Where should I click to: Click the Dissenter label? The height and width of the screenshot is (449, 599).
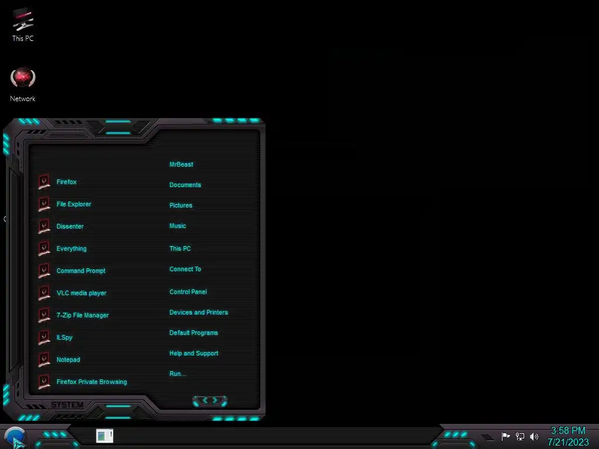coord(70,226)
